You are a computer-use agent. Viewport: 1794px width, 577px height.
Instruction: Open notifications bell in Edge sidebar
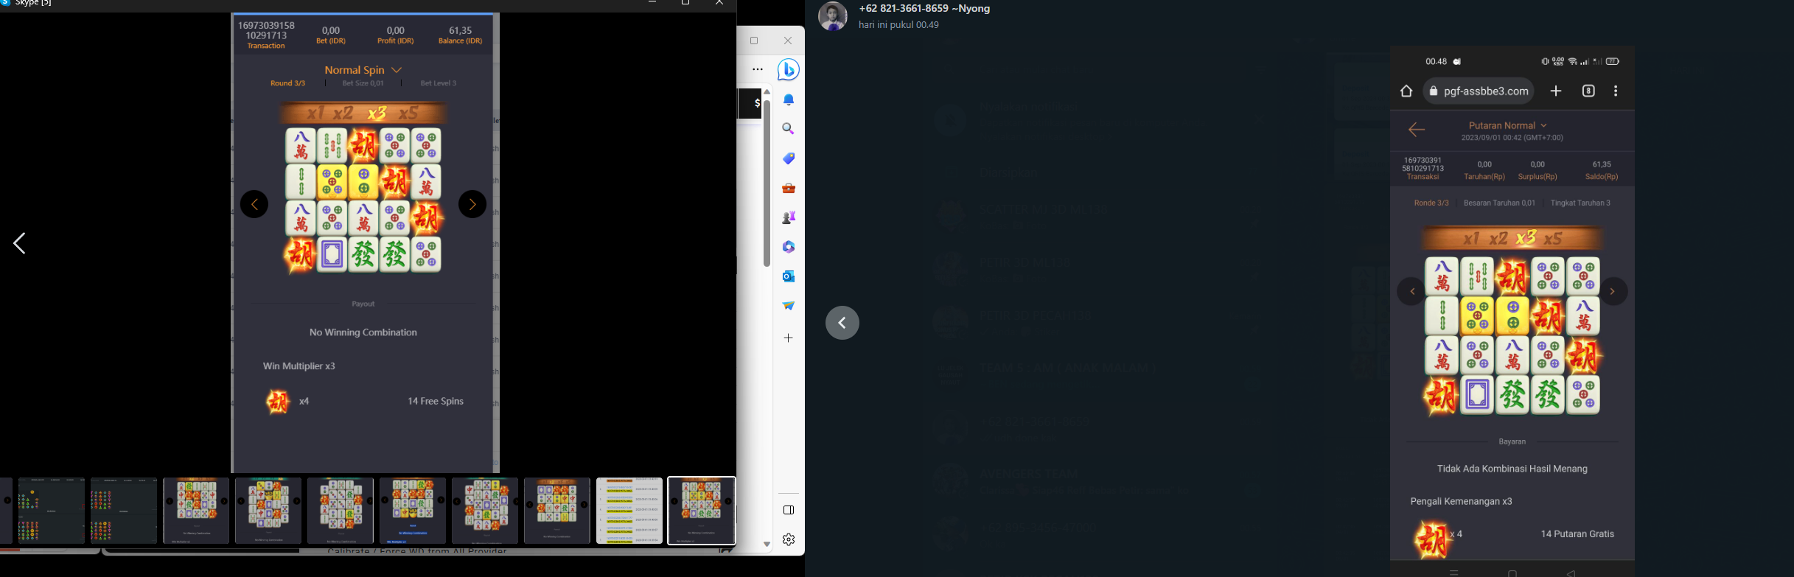click(x=789, y=99)
